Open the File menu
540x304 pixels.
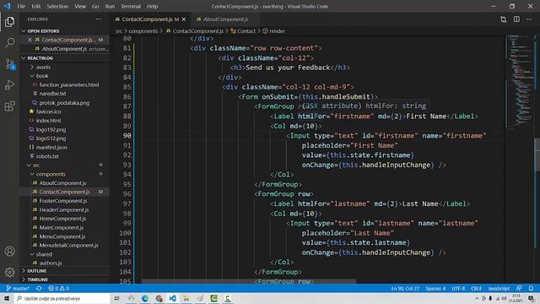coord(21,6)
